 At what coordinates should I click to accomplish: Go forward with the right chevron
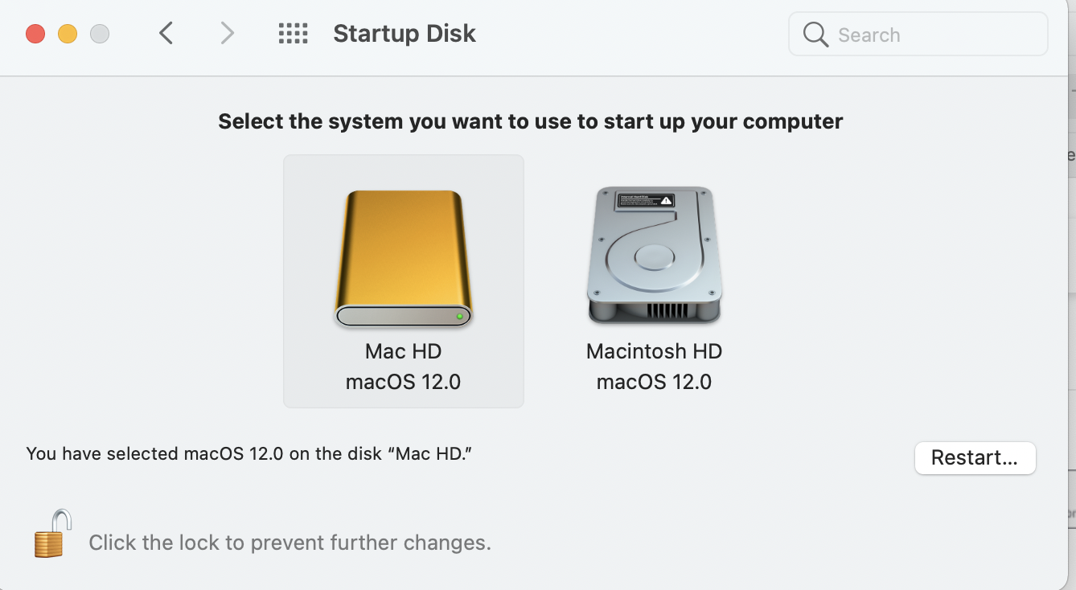pyautogui.click(x=228, y=34)
